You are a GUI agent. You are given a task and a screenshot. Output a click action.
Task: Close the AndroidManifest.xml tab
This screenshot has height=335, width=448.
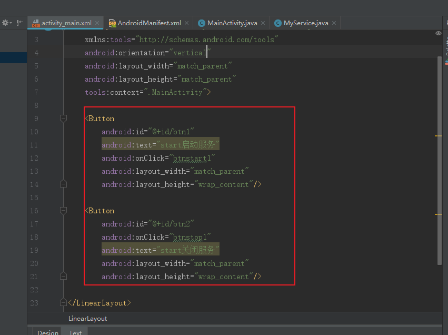click(186, 23)
